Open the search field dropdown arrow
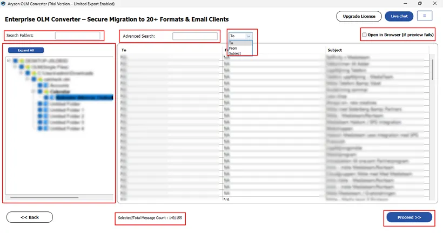This screenshot has width=443, height=233. (x=249, y=36)
